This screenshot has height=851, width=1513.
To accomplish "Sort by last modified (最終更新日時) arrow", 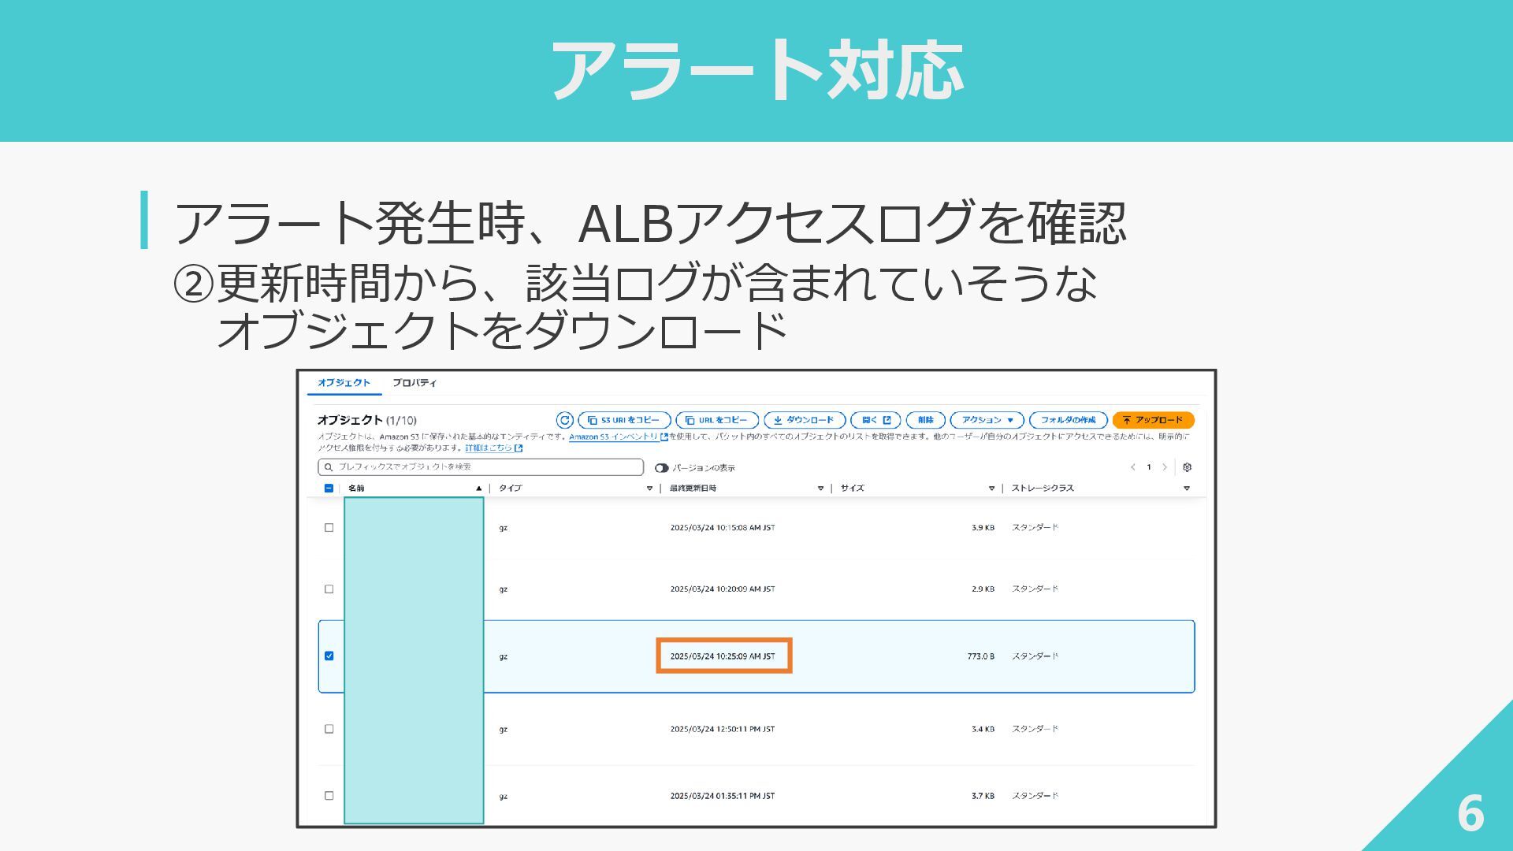I will click(820, 489).
